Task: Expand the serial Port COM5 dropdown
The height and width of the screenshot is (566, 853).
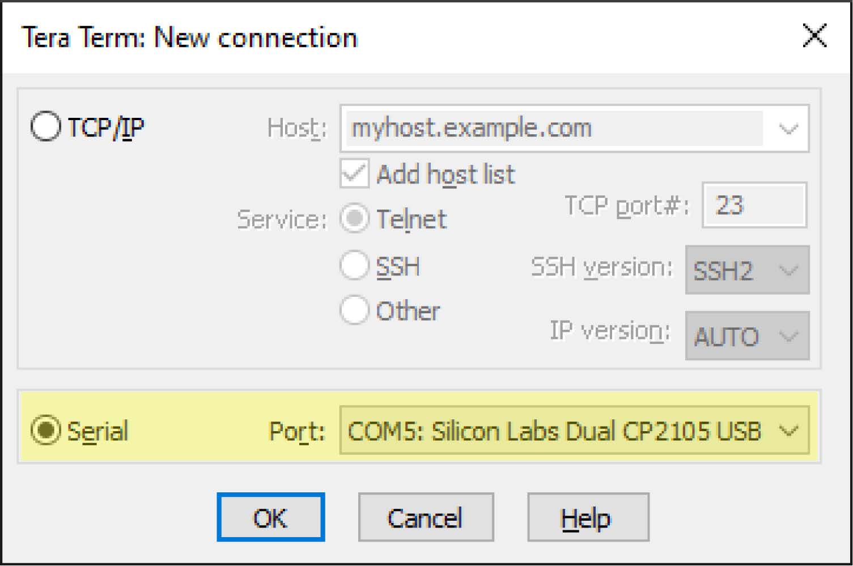Action: (788, 431)
